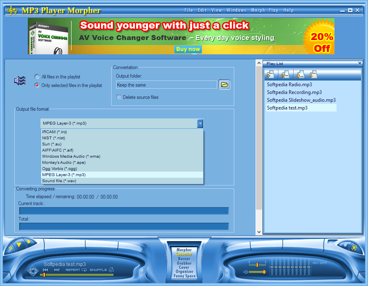Open the View menu
The image size is (368, 286).
pos(216,10)
